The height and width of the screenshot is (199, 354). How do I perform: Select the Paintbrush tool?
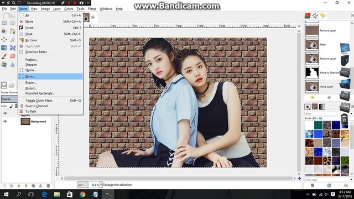tap(4, 56)
